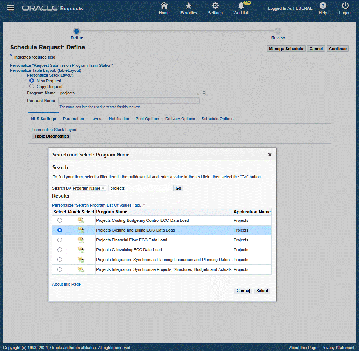The image size is (359, 351).
Task: Click Projects Financial Flow ECC Data Load text
Action: (132, 240)
